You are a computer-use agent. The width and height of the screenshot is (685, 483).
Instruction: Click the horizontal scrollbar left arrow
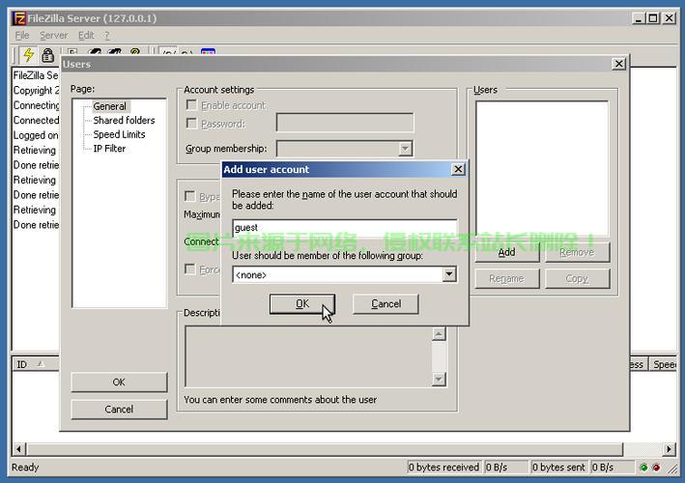18,449
